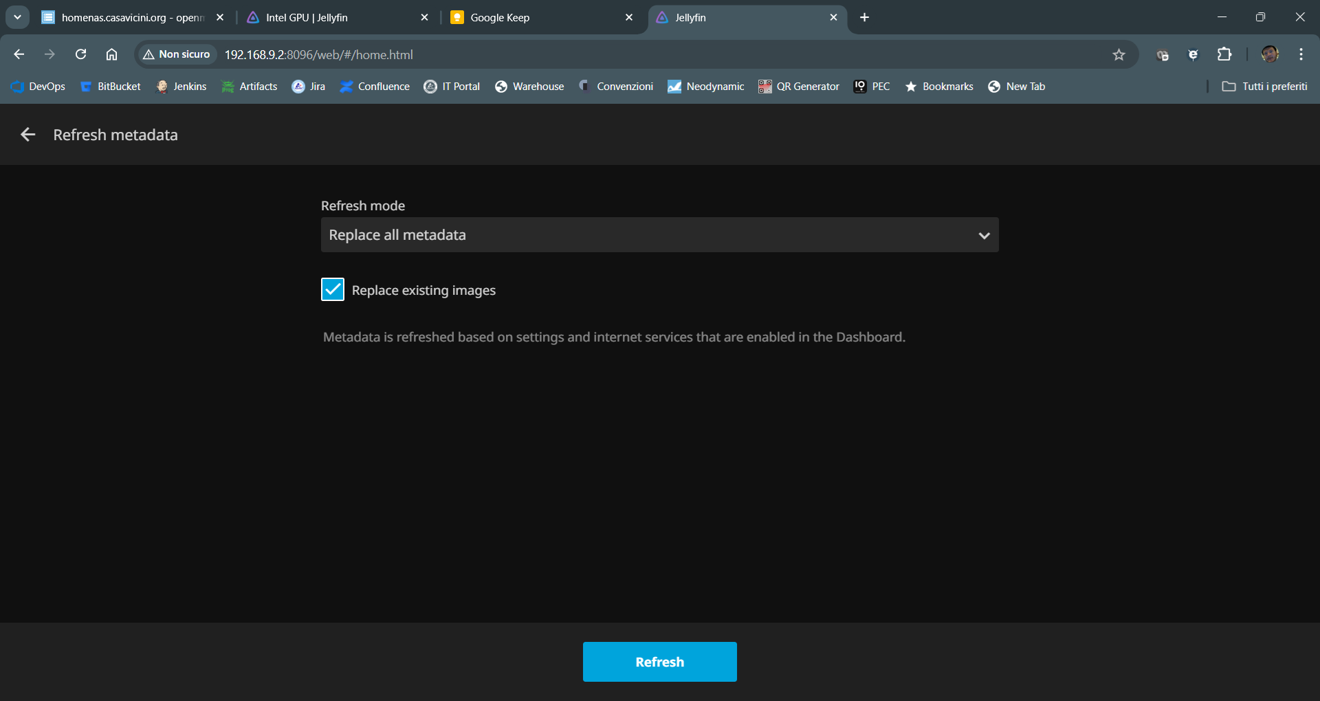Viewport: 1320px width, 701px height.
Task: Bookmark this page with star icon
Action: pos(1119,54)
